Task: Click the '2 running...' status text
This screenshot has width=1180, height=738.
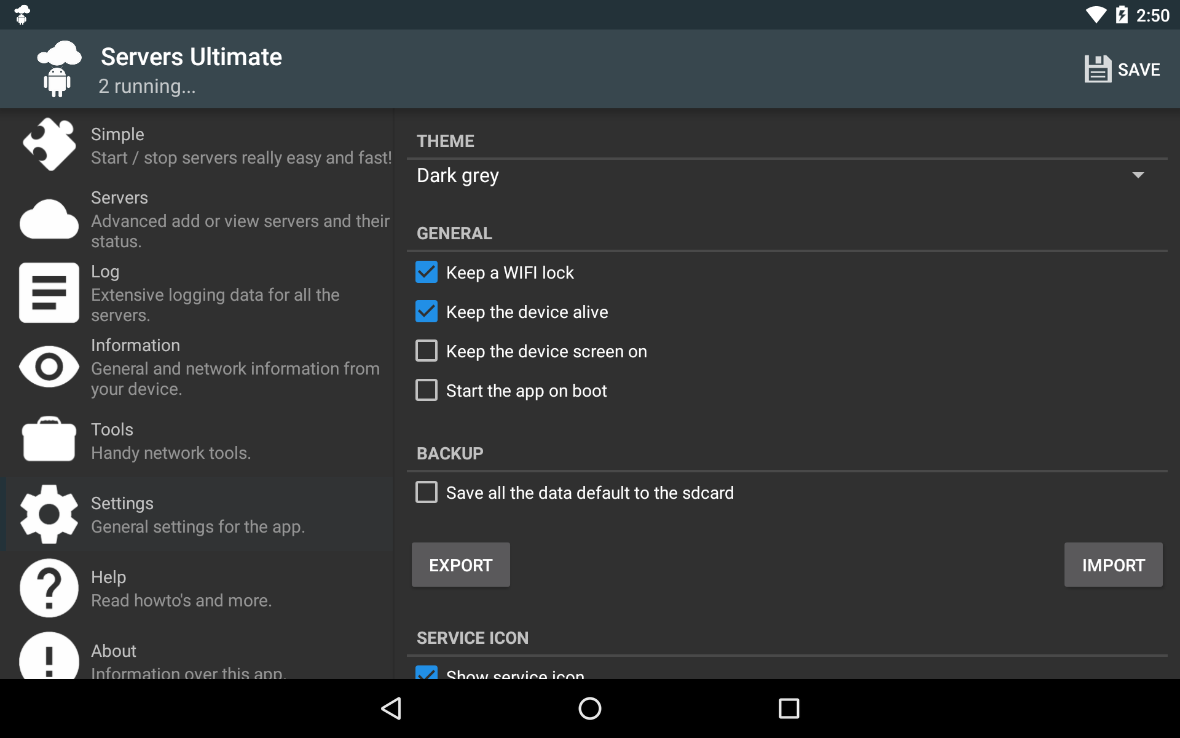Action: pyautogui.click(x=147, y=86)
